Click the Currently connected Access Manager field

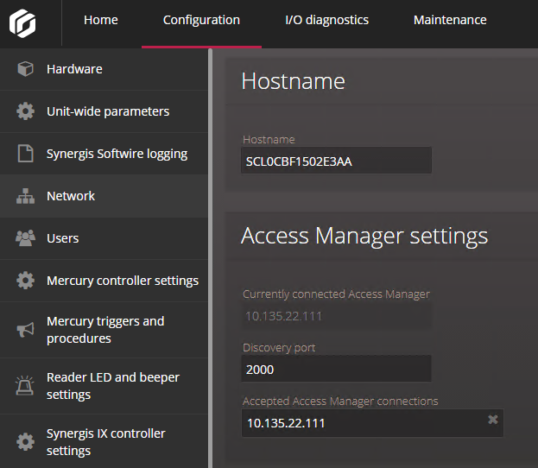[336, 315]
